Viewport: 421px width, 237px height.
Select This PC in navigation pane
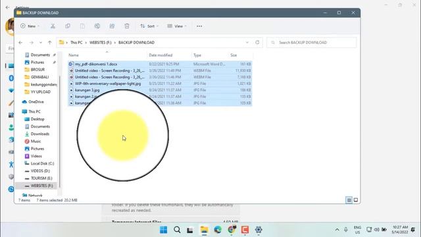coord(32,111)
